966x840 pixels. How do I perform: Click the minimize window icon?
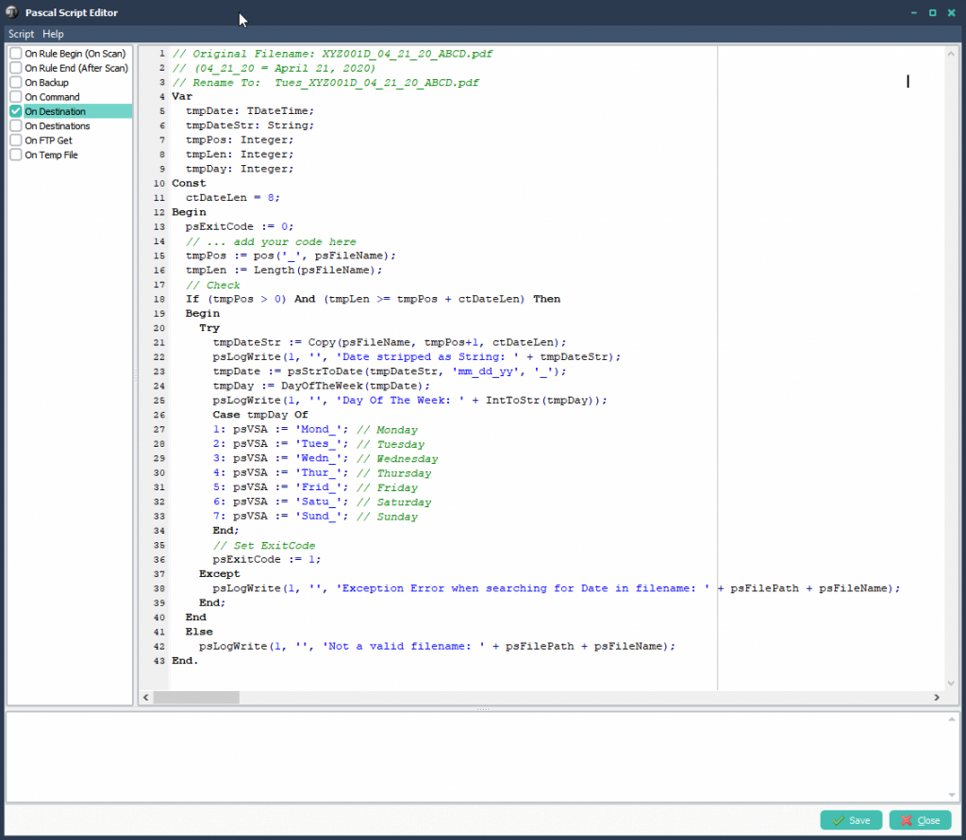tap(912, 12)
